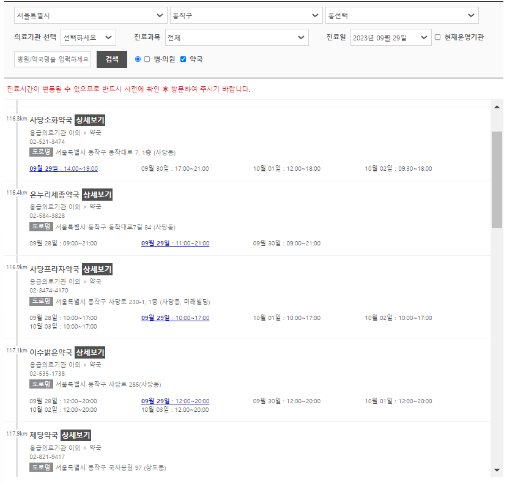Open 상세보기 for 사당프라자약국
515x484 pixels.
[x=97, y=269]
